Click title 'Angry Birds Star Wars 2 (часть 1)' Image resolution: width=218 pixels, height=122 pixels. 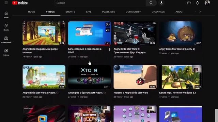(41, 93)
